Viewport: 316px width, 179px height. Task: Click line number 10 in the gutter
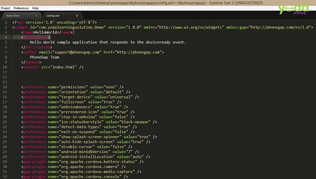point(5,67)
